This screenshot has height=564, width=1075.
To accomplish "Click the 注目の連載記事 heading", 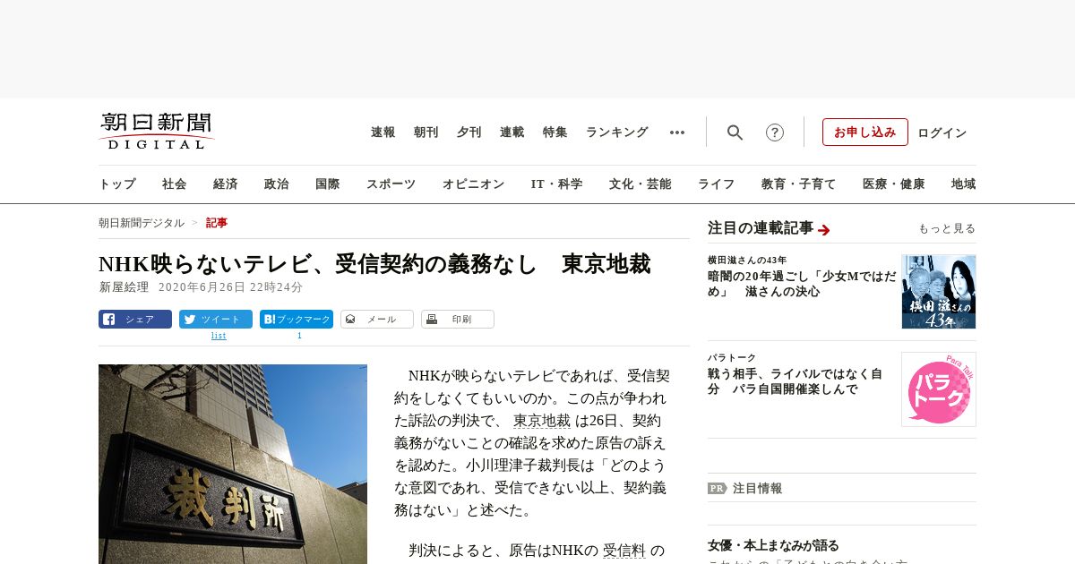I will (761, 228).
